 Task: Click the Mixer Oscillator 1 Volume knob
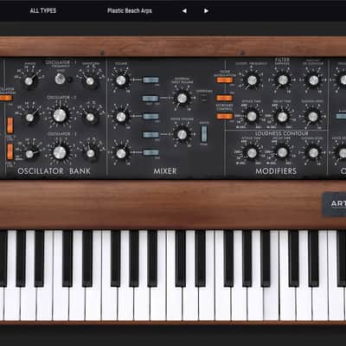[121, 80]
